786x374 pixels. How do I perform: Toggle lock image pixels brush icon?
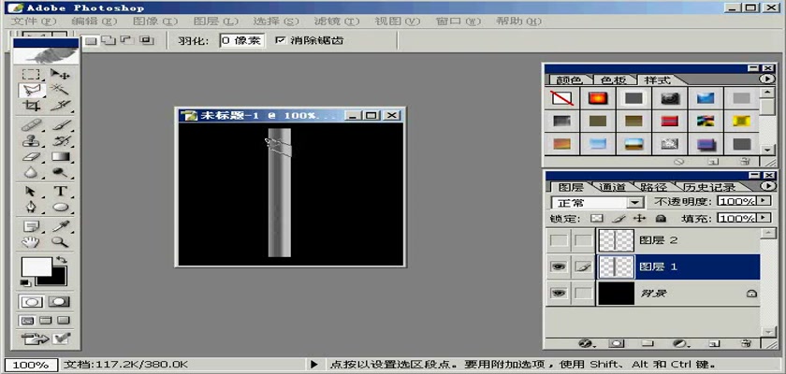coord(619,218)
